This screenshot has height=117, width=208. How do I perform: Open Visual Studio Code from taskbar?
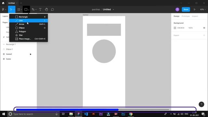pyautogui.click(x=86, y=114)
